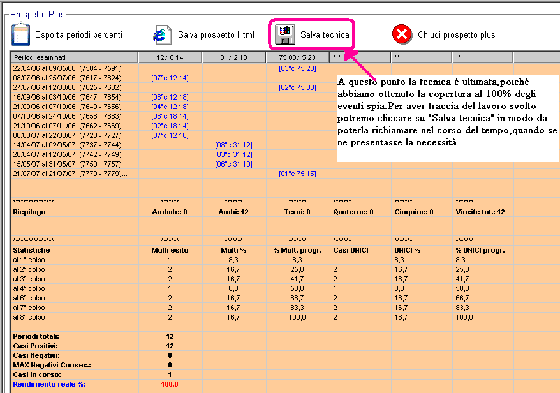Click the clipboard icon for Esporta periodi perdenti

[20, 34]
